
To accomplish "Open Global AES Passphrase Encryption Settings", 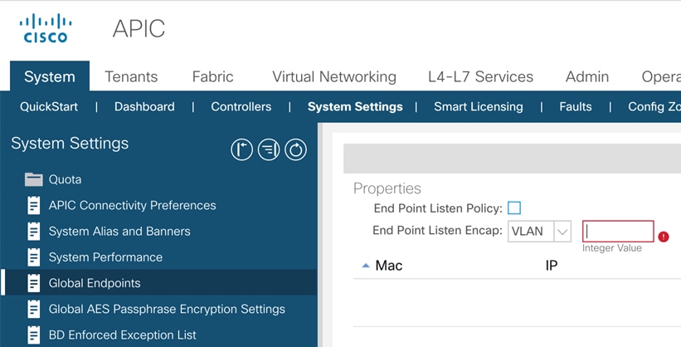I will 167,309.
